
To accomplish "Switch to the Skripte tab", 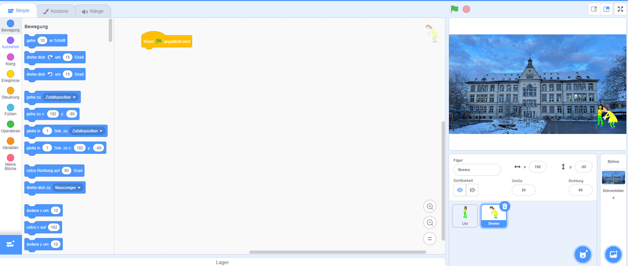I will pos(19,11).
